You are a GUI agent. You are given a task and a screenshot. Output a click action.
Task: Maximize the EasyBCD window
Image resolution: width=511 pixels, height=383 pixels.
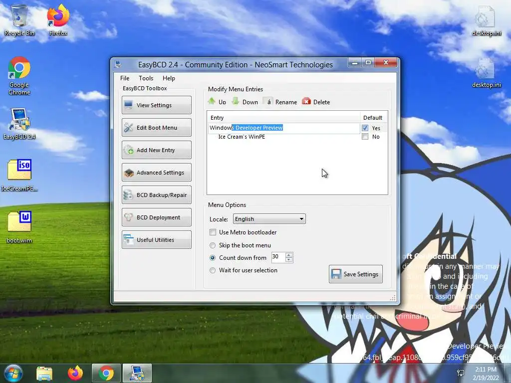point(368,62)
